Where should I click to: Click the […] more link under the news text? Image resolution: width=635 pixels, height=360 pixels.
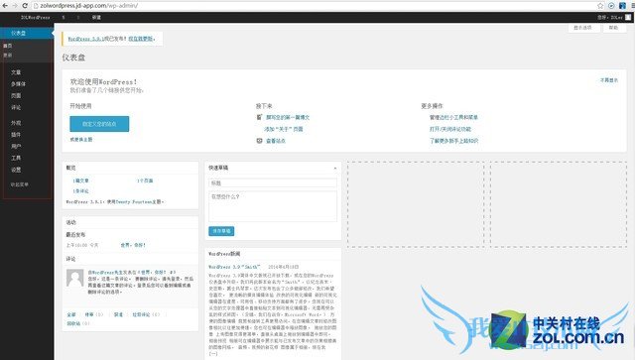click(x=213, y=353)
